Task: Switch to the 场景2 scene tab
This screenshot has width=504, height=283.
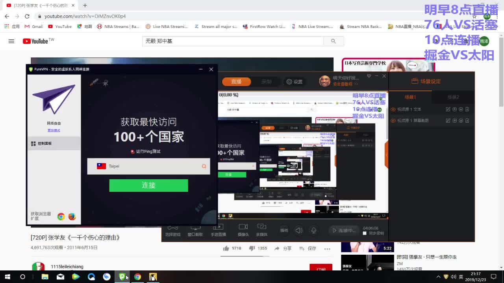Action: click(x=453, y=97)
